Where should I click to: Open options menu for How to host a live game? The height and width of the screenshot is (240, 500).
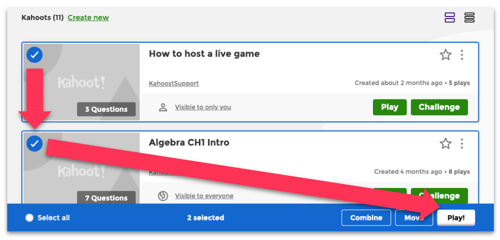pyautogui.click(x=462, y=55)
